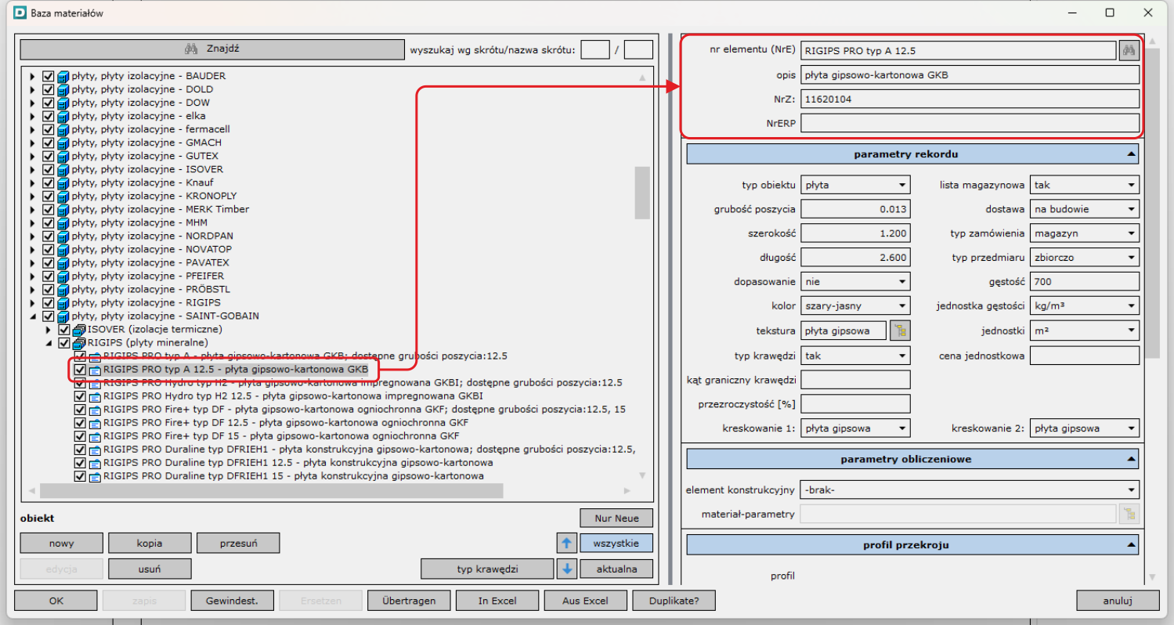Toggle checkbox for SAINT-GOBAIN row
This screenshot has width=1174, height=625.
pos(49,316)
